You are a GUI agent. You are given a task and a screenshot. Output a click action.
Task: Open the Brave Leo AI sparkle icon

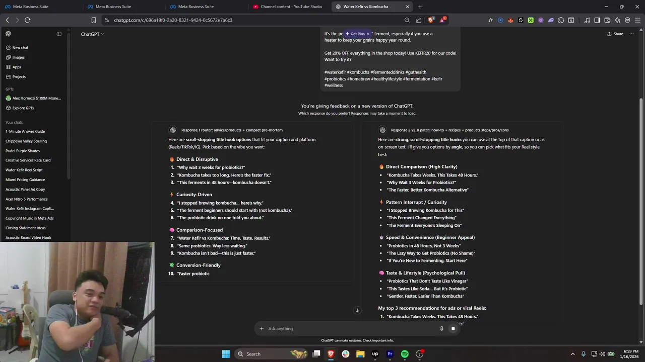pos(617,20)
